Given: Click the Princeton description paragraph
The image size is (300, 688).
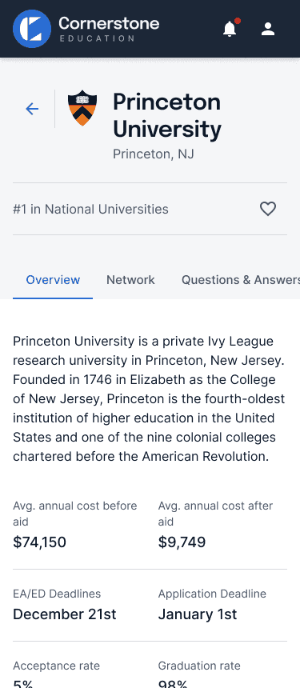Looking at the screenshot, I should pyautogui.click(x=149, y=399).
